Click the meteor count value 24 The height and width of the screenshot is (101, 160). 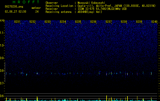[x=37, y=12]
